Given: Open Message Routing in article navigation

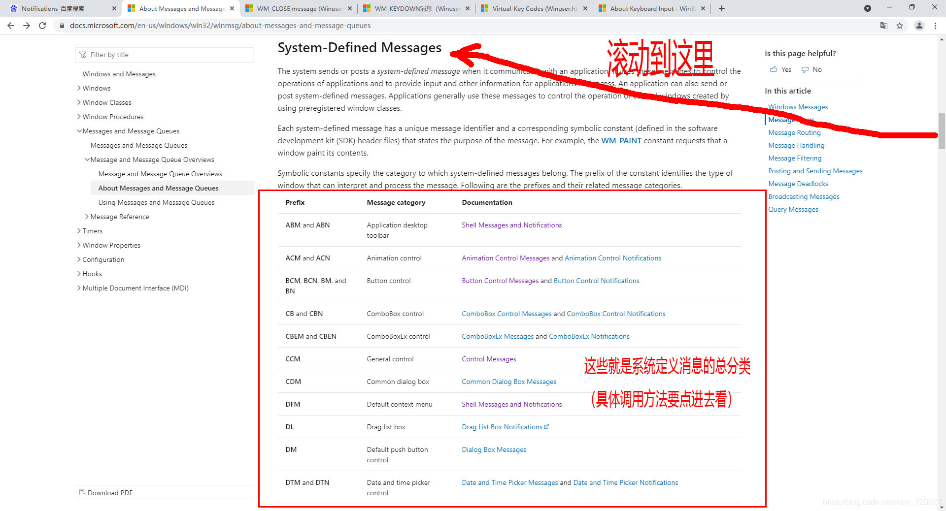Looking at the screenshot, I should [794, 132].
